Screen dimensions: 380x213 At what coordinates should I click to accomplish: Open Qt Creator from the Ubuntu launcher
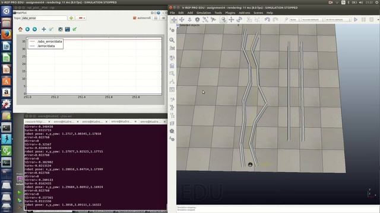point(7,151)
